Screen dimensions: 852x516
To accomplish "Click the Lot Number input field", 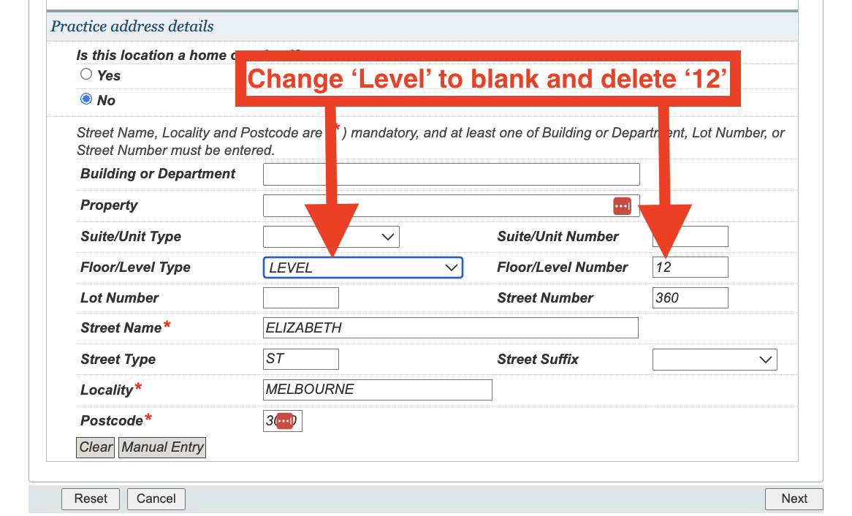I will [300, 297].
